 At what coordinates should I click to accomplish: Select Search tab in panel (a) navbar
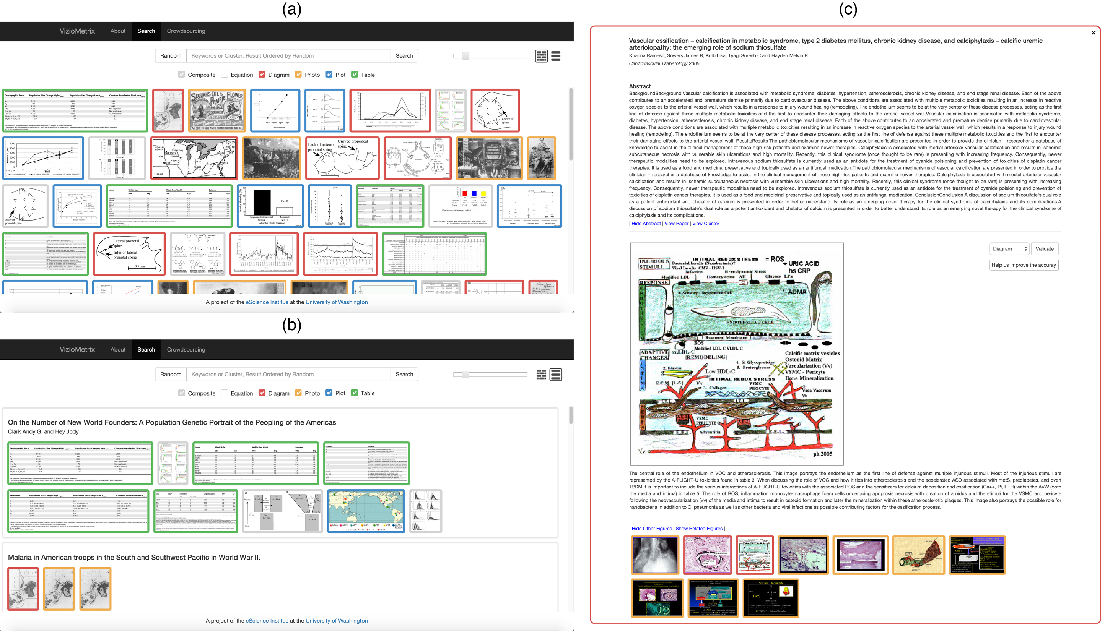tap(146, 31)
